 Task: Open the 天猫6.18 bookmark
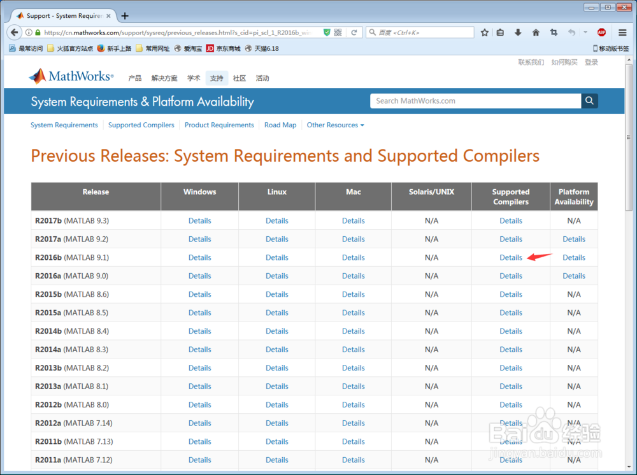[x=262, y=48]
